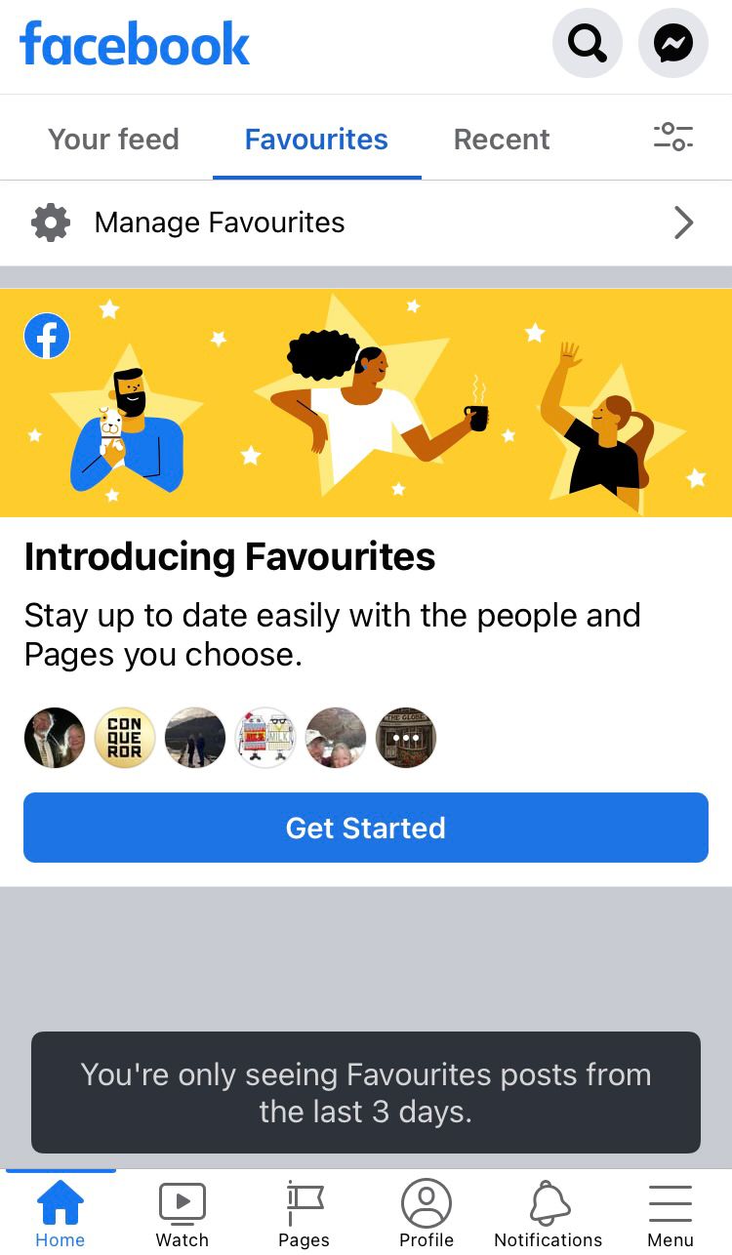Open the search magnifier icon
Screen dimensions: 732x1255
[x=588, y=43]
